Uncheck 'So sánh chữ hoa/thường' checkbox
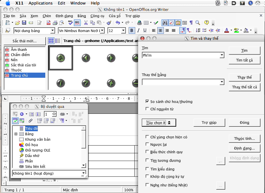This screenshot has height=193, width=265. point(147,102)
